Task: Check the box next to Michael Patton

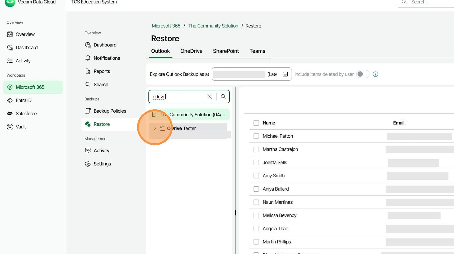Action: (x=256, y=136)
